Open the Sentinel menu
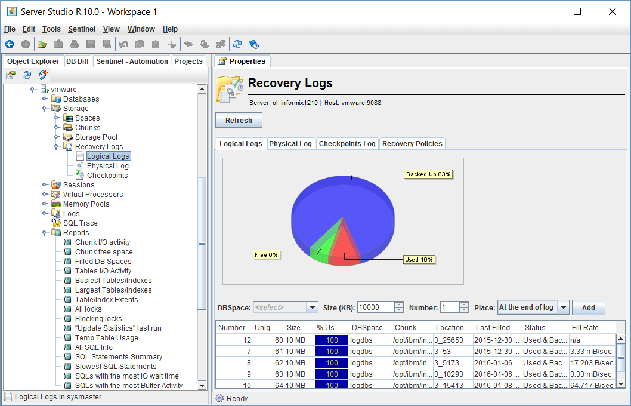This screenshot has width=631, height=406. [x=82, y=29]
